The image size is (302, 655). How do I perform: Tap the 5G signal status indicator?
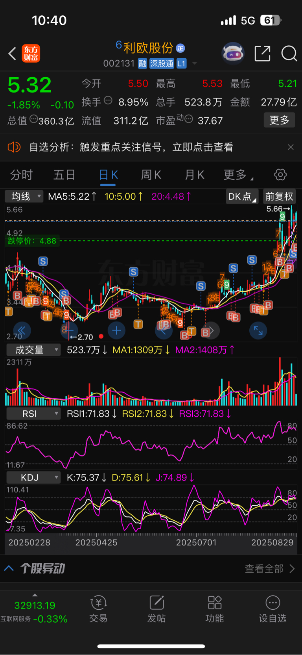click(248, 20)
